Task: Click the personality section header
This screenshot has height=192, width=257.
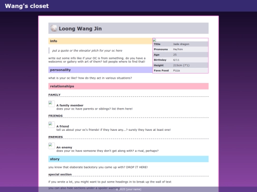Action: click(100, 70)
